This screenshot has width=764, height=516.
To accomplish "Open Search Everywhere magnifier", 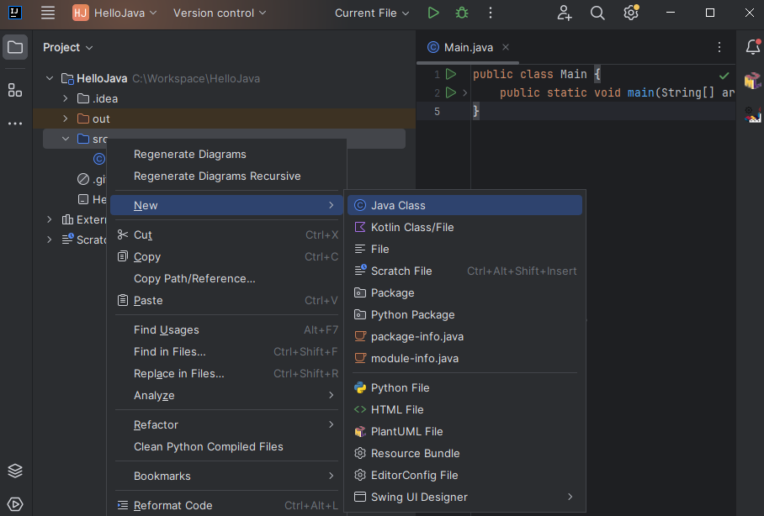I will pyautogui.click(x=597, y=13).
